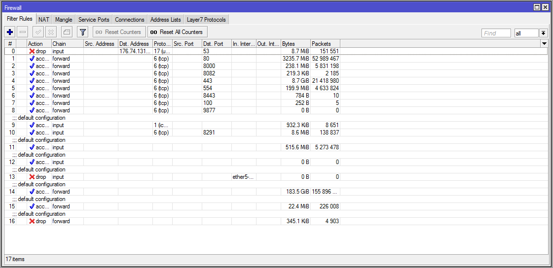Select the 17 (u... protocol cell
Screen dimensions: 553x268
click(163, 51)
